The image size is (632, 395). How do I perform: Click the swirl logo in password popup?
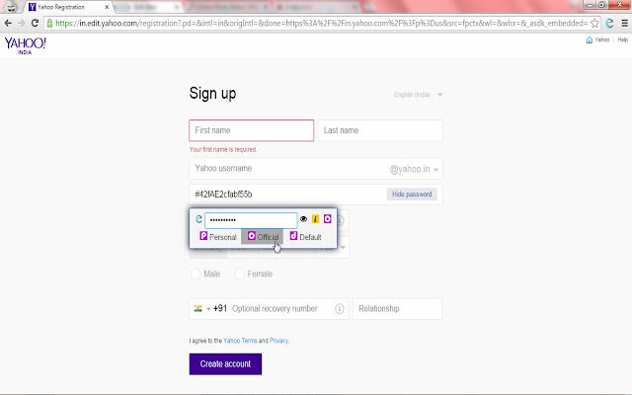pos(198,219)
